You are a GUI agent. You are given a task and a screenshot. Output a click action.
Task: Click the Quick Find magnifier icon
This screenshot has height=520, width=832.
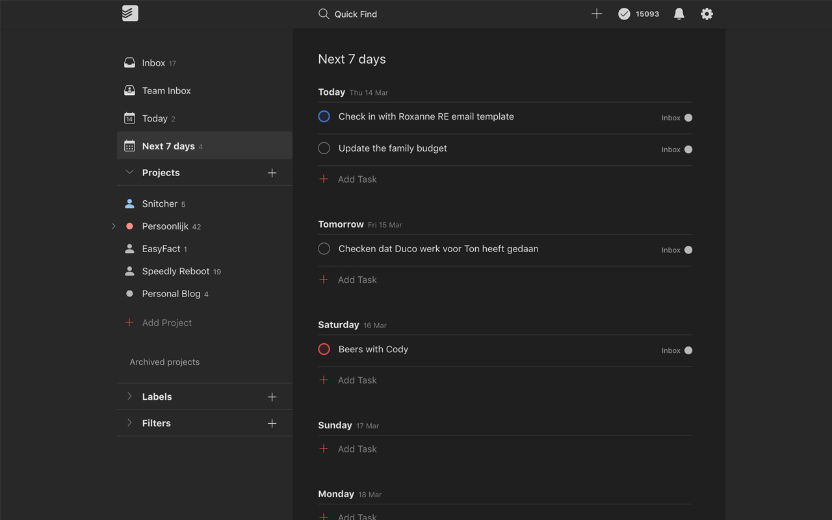[324, 14]
